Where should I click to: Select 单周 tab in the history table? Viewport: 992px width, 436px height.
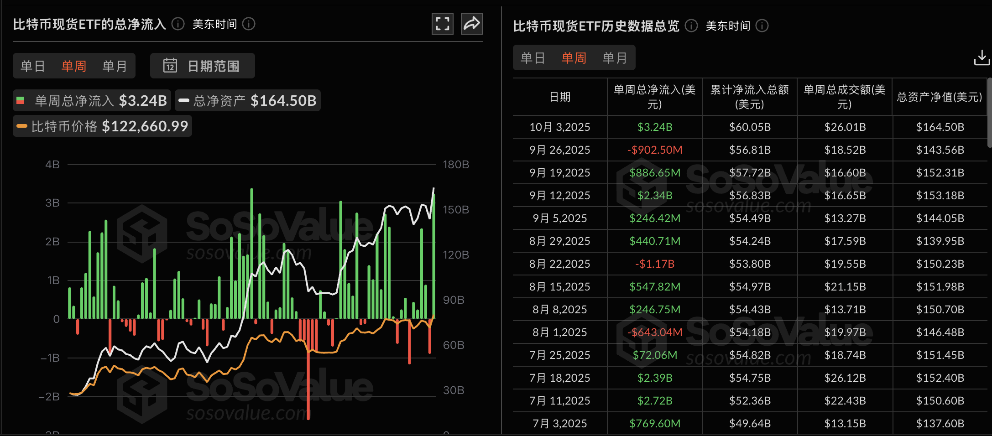(x=574, y=58)
